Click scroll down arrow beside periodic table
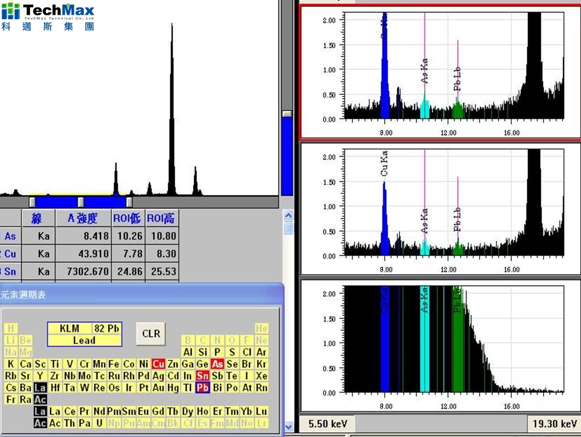581x437 pixels. (288, 427)
